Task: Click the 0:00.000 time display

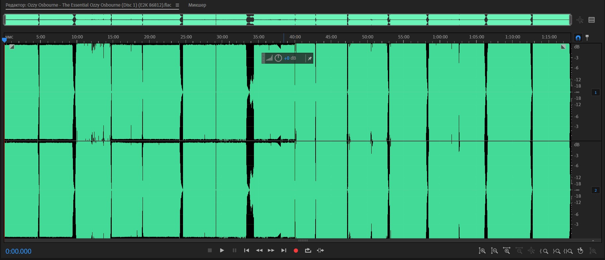Action: 19,251
